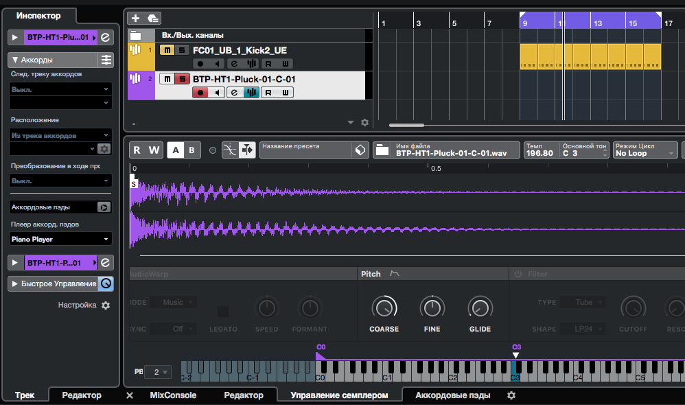Open the Режим Цикл No Loop dropdown
Viewport: 685px width, 405px height.
645,150
